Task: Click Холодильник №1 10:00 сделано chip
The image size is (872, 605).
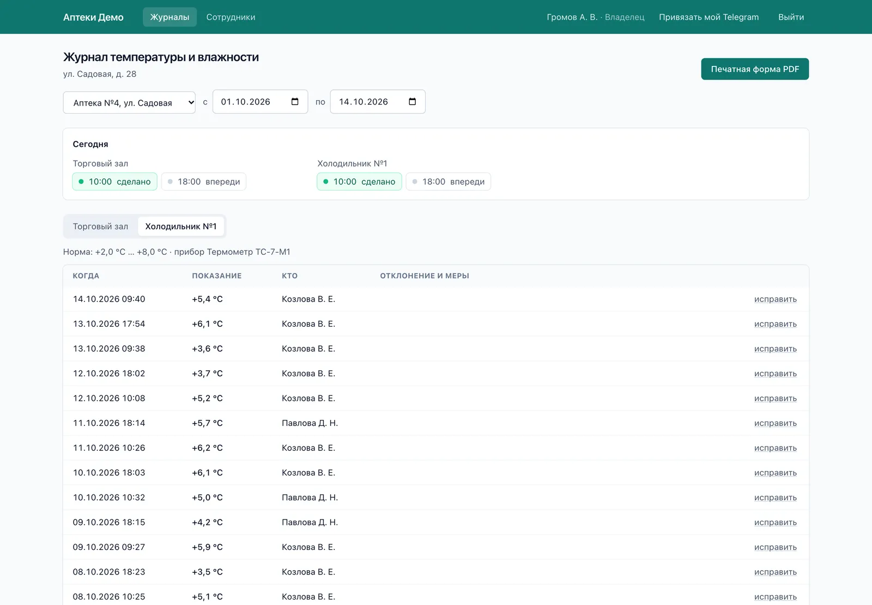Action: click(x=359, y=181)
